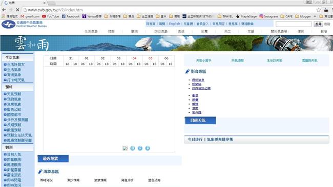Open a new tab next to current tab
This screenshot has width=333, height=187.
[x=51, y=3]
